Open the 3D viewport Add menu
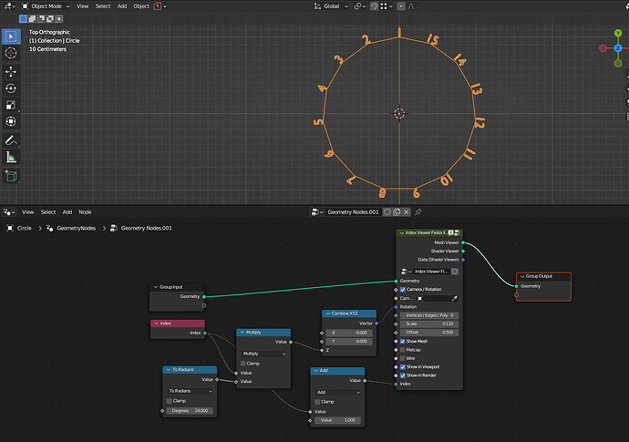629x442 pixels. pos(122,6)
